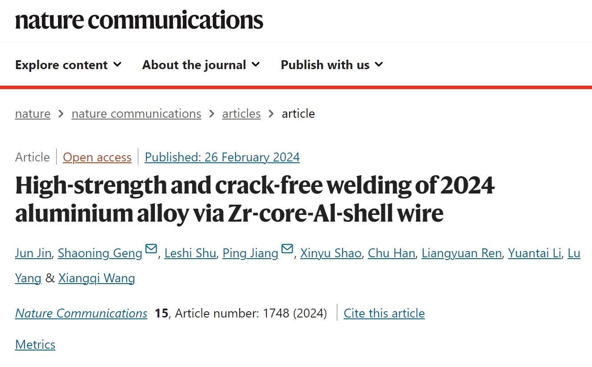Expand the Explore content menu
Viewport: 592px width, 367px height.
point(68,65)
